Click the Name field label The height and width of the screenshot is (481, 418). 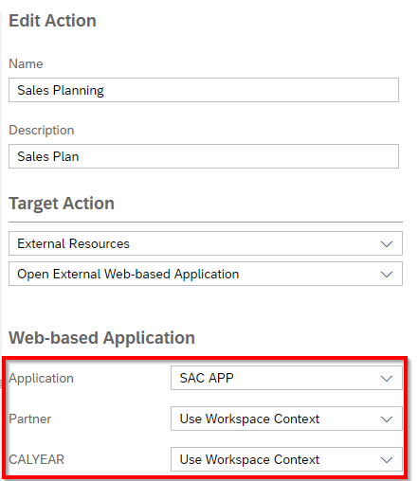(x=26, y=63)
